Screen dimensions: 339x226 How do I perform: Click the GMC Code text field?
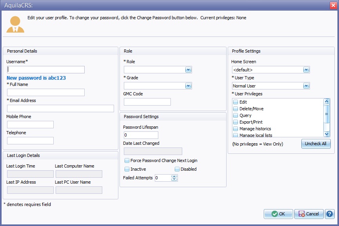pos(147,102)
